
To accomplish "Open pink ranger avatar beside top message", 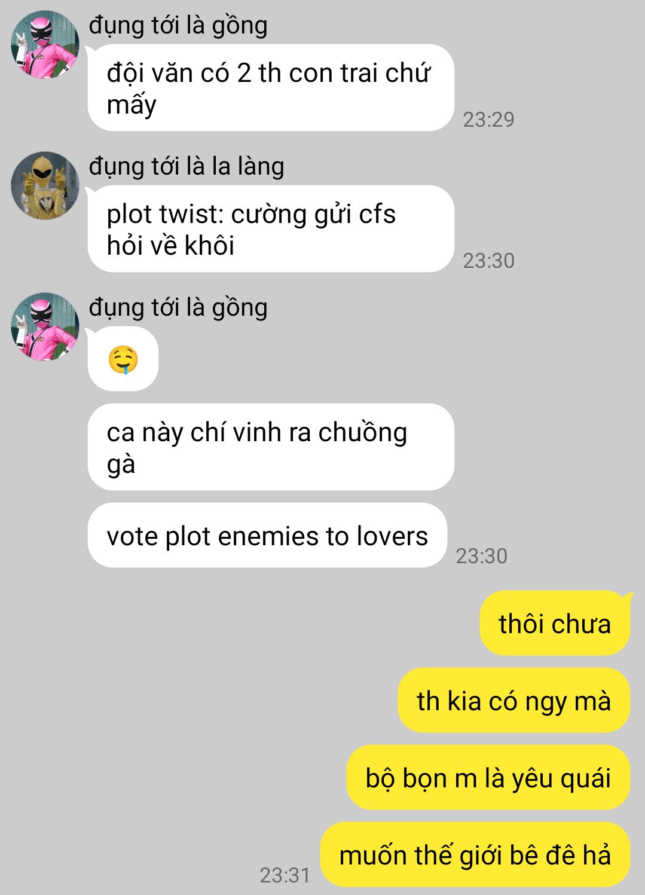I will tap(45, 44).
